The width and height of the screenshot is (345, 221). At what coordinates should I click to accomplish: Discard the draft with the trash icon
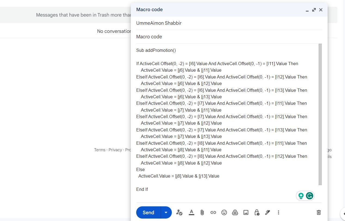318,212
